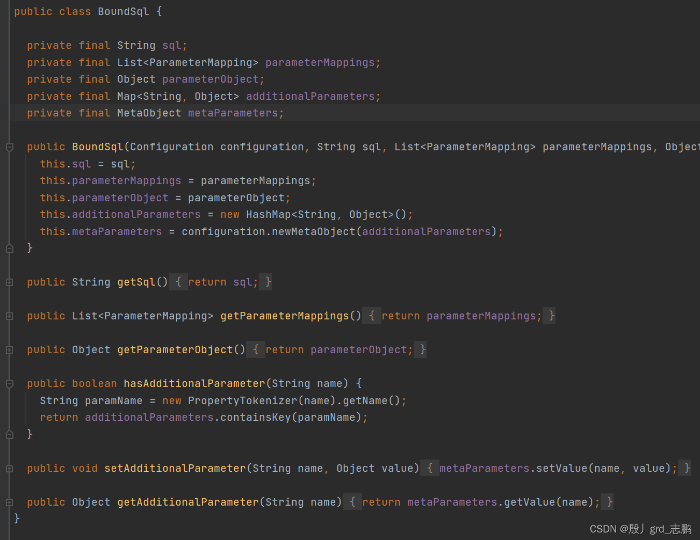Click the additionalParameters field declaration
Image resolution: width=700 pixels, height=540 pixels.
[313, 97]
